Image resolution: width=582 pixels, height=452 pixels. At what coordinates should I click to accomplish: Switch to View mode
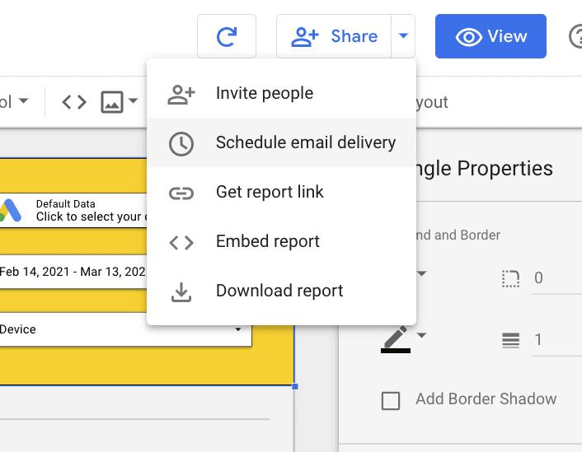[x=490, y=36]
